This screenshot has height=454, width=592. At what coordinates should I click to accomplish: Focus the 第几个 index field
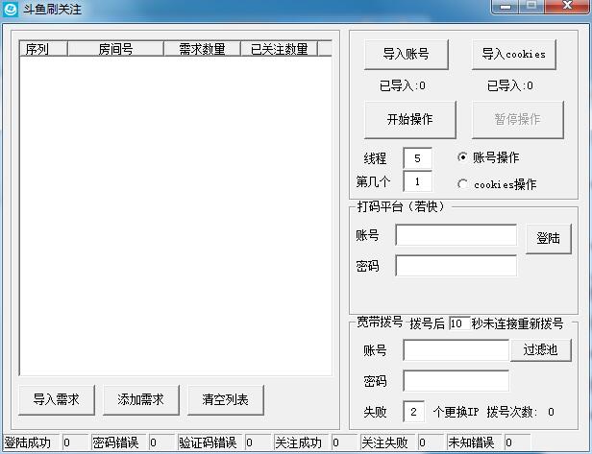click(x=417, y=181)
